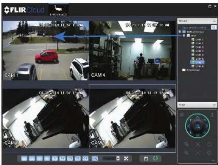This screenshot has height=165, width=218.
Task: Expand the PTZ panel header chevron
Action: pos(214,105)
